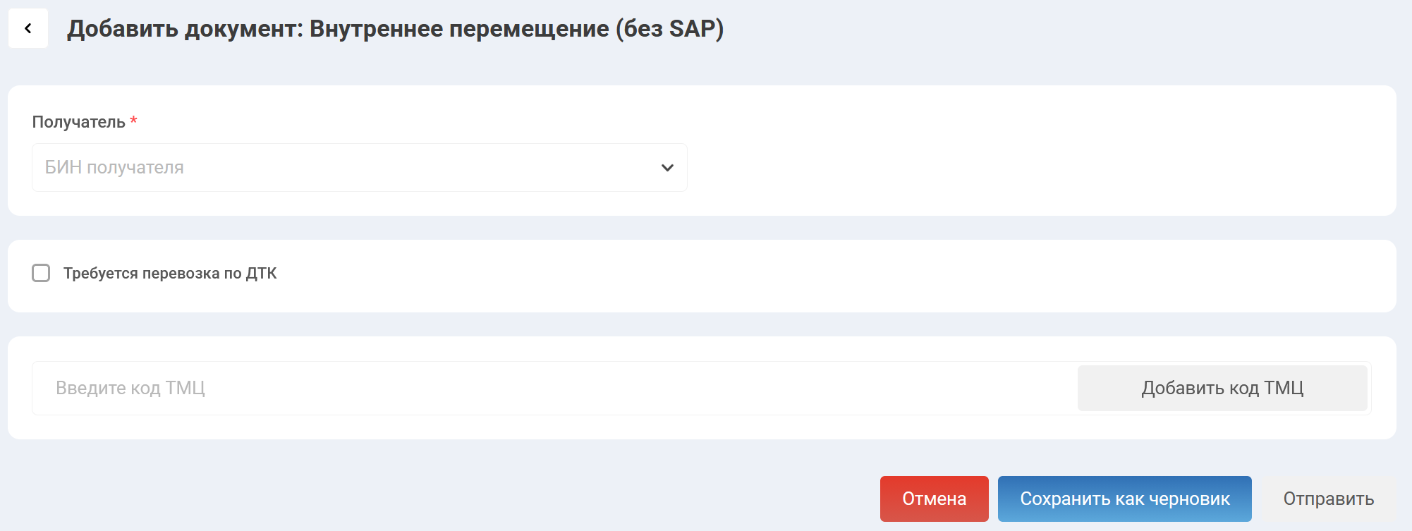Click the page title Добавить документ
The width and height of the screenshot is (1412, 531).
[x=395, y=30]
